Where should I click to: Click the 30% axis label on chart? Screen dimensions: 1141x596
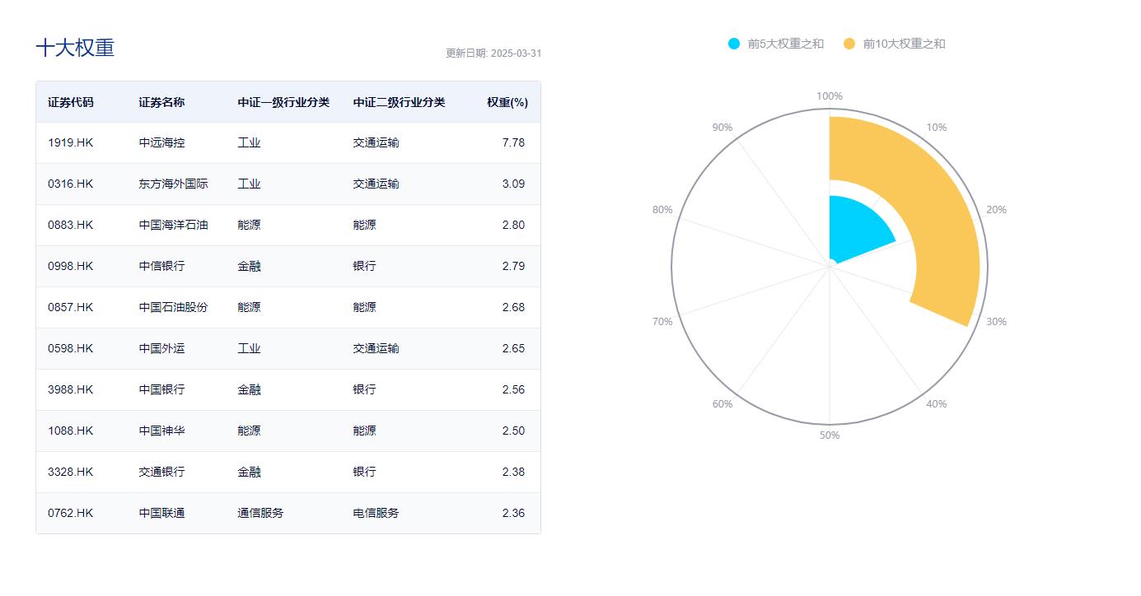click(x=996, y=321)
